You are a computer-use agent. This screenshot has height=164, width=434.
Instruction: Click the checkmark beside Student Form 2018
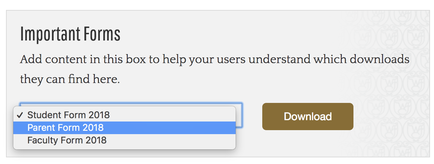20,115
